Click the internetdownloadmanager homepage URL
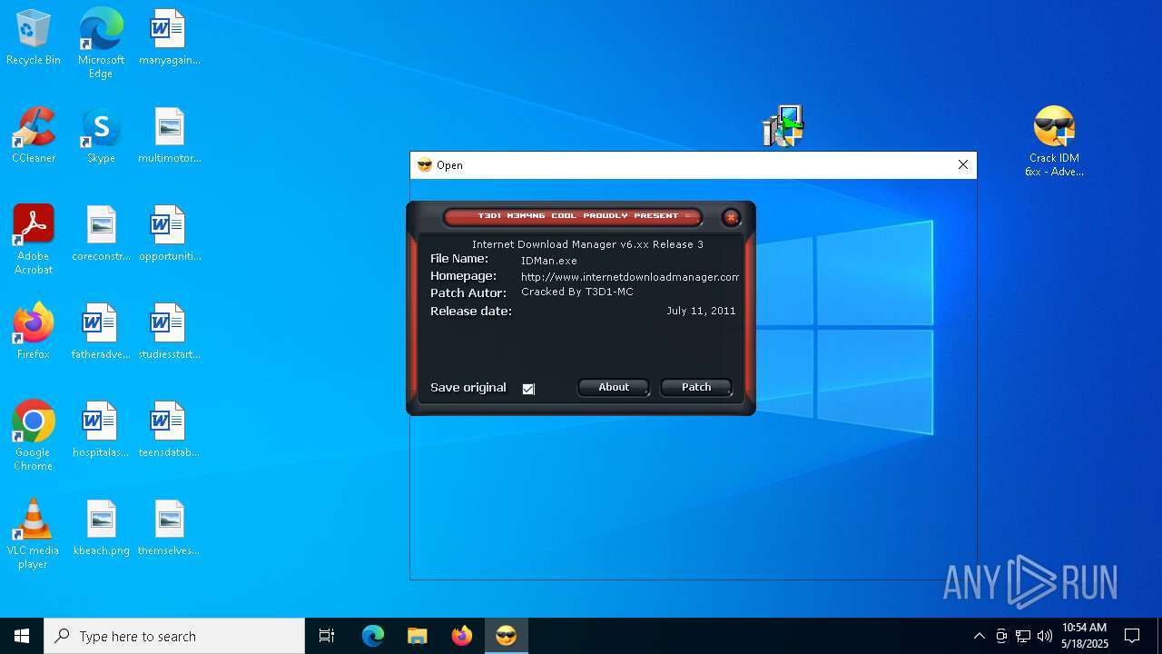This screenshot has width=1162, height=654. click(630, 277)
